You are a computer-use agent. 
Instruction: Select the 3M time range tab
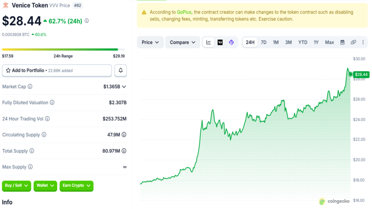coord(289,42)
